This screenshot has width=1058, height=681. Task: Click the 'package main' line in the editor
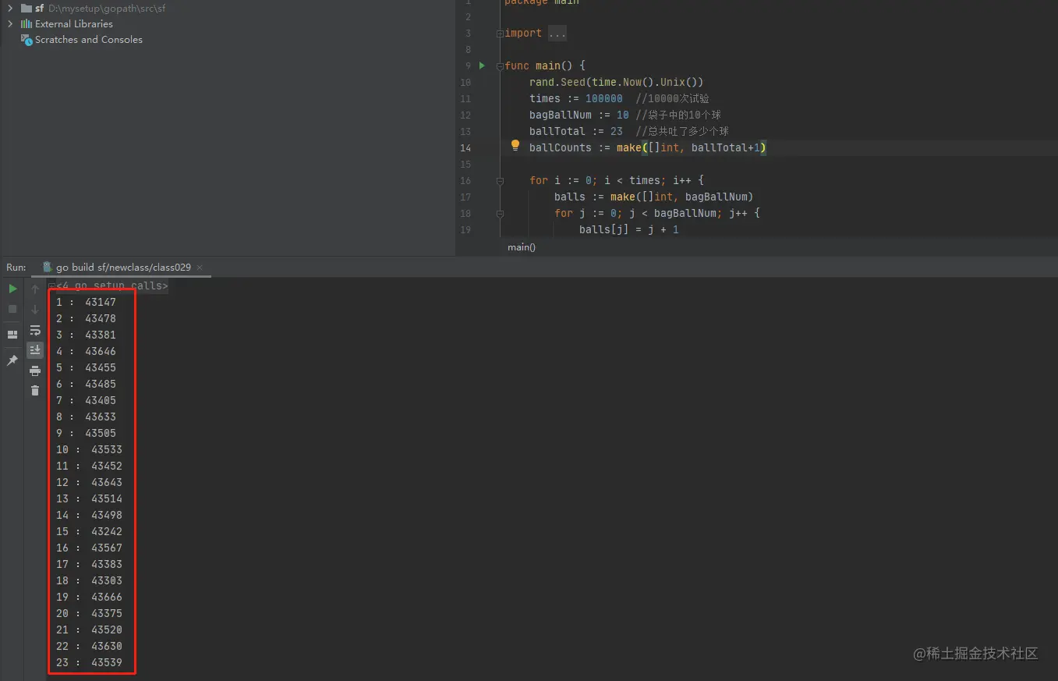542,2
